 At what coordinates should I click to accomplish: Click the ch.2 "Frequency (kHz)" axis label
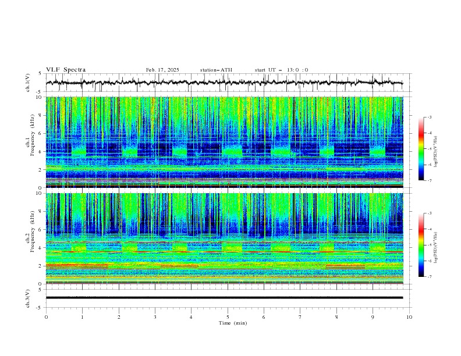tap(33, 232)
